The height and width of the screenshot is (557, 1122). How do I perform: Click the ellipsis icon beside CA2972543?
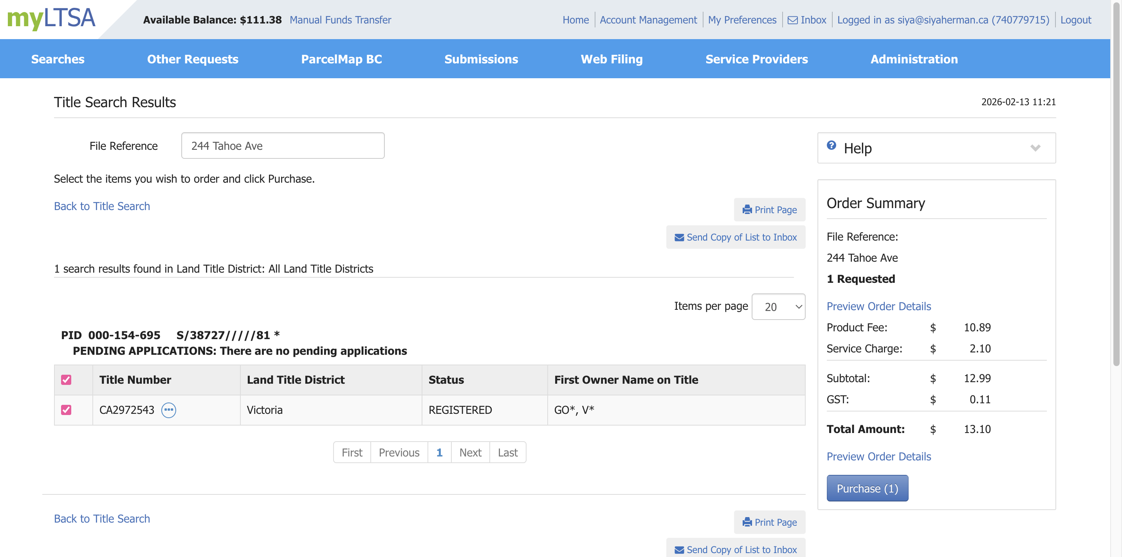(169, 410)
